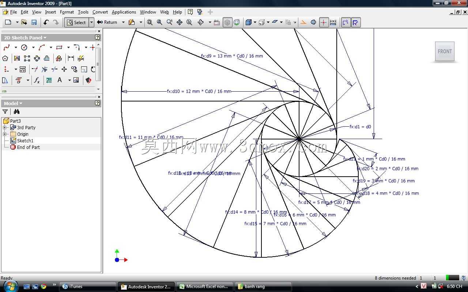Click the Trim scissors tool

45,69
